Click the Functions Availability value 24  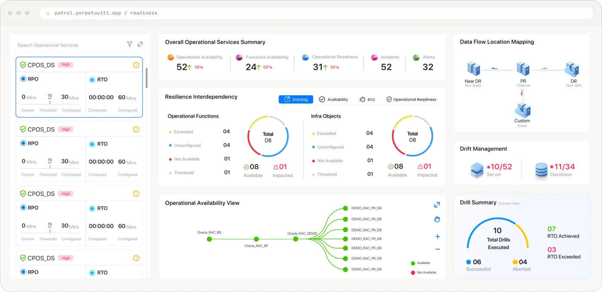tap(251, 67)
